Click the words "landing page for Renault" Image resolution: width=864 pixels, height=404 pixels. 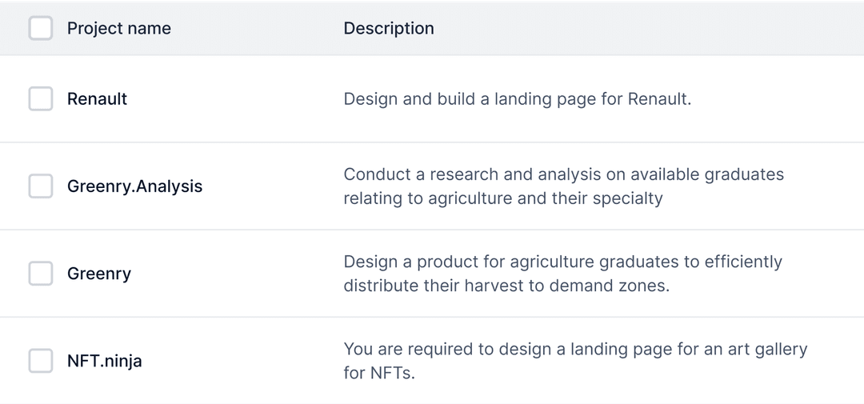coord(592,99)
